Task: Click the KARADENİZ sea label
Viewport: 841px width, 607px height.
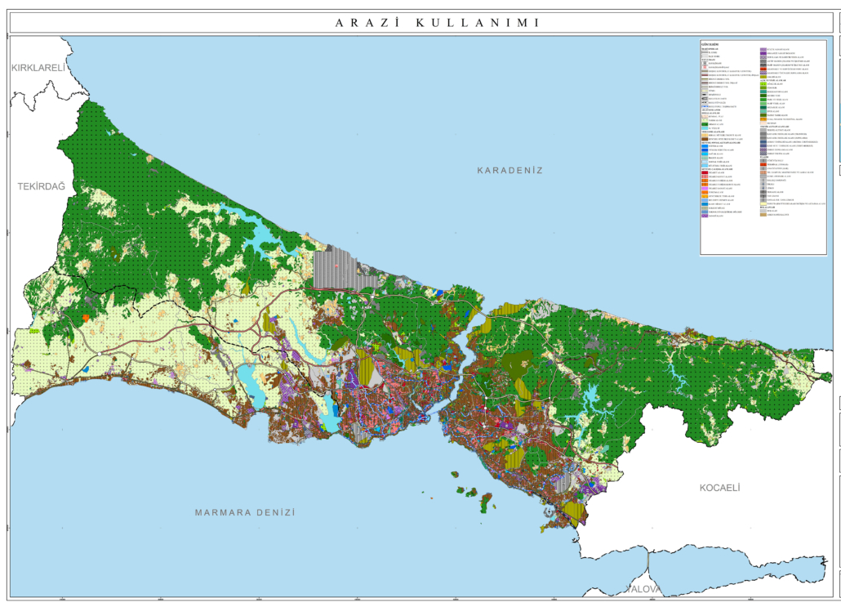Action: click(x=510, y=170)
